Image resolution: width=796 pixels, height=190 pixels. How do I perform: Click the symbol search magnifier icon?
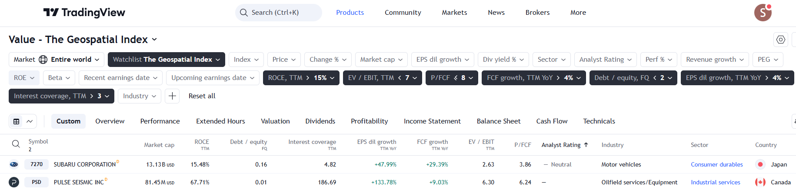(16, 144)
